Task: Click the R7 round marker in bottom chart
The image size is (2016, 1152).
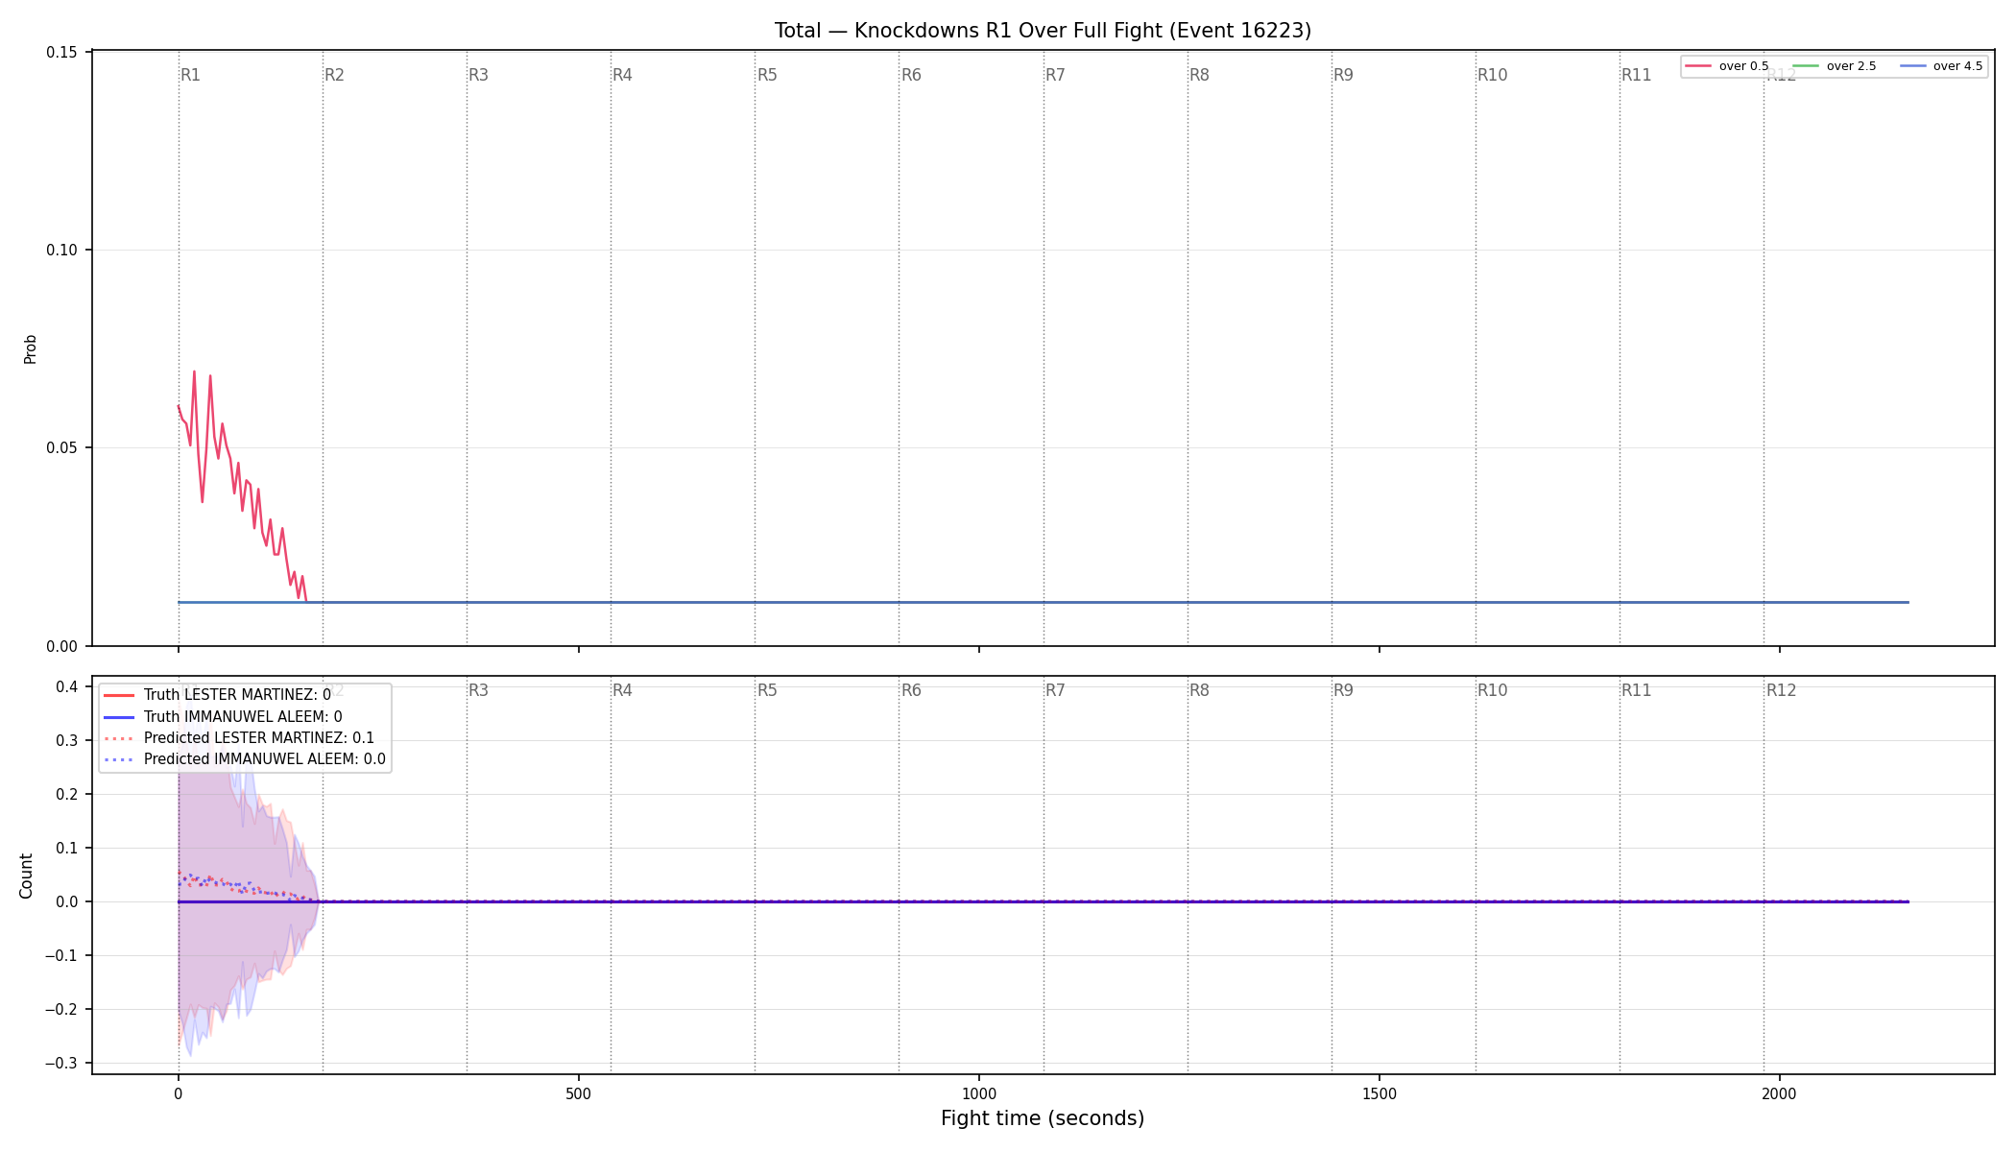Action: (x=1055, y=690)
